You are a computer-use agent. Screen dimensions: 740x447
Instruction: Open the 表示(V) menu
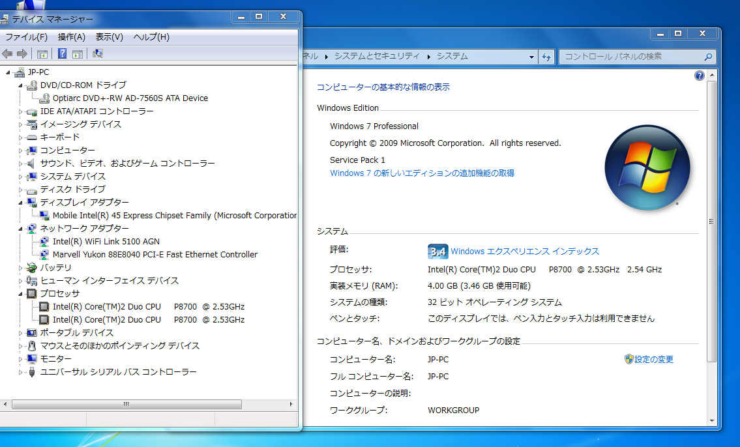[x=109, y=36]
